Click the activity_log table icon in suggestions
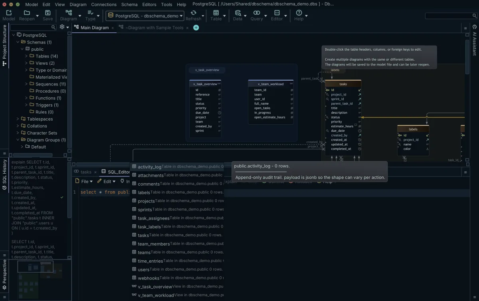The width and height of the screenshot is (479, 301). pyautogui.click(x=135, y=166)
